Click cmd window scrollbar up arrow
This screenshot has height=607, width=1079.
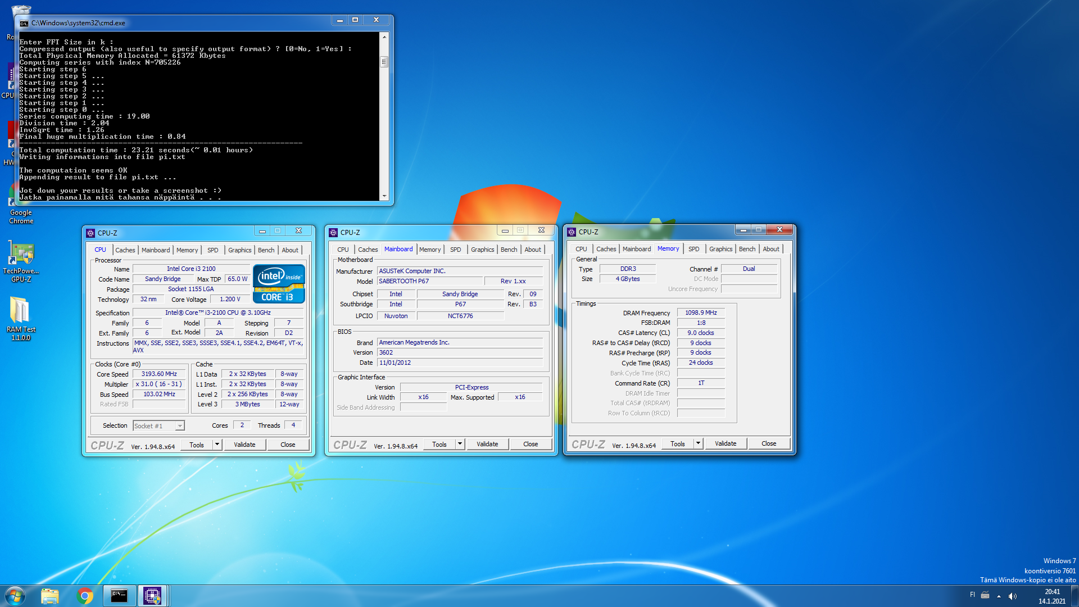click(384, 37)
